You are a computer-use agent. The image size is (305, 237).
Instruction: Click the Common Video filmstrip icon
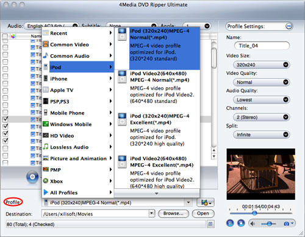[x=46, y=44]
